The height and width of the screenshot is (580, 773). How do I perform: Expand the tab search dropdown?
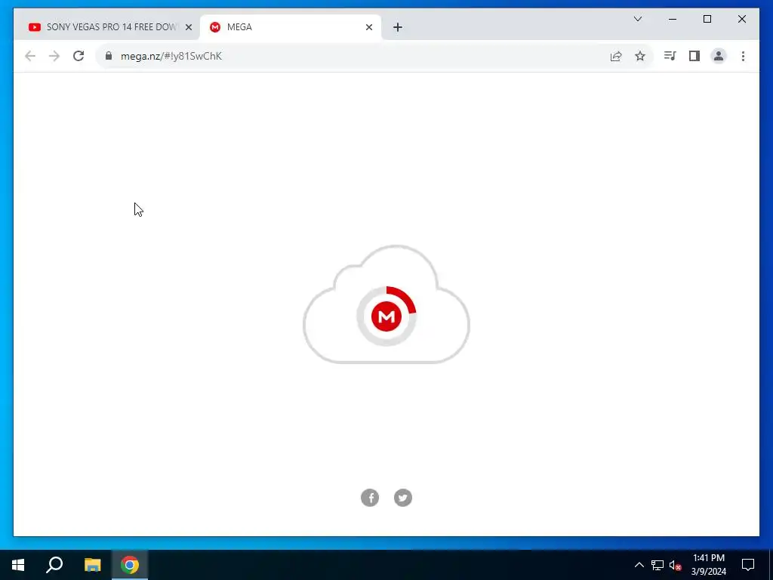(x=638, y=19)
